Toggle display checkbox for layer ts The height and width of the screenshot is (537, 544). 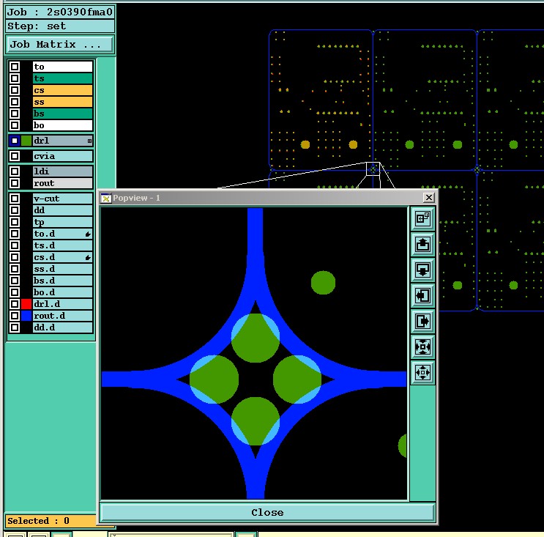tap(15, 78)
